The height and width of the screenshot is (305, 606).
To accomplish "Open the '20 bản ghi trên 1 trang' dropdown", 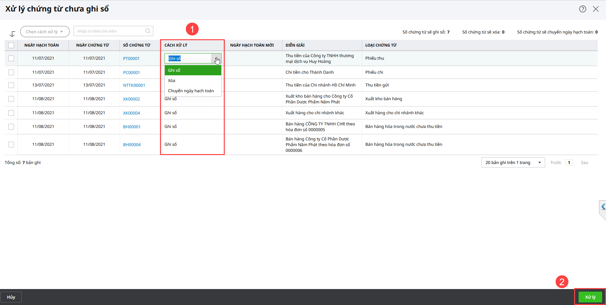I will point(513,163).
